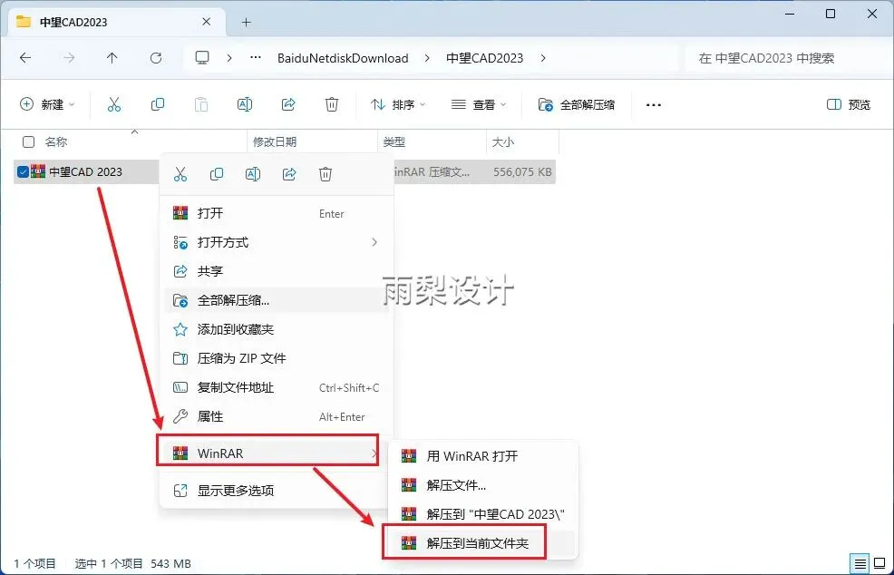Choose 压缩为 ZIP 文件

point(277,358)
